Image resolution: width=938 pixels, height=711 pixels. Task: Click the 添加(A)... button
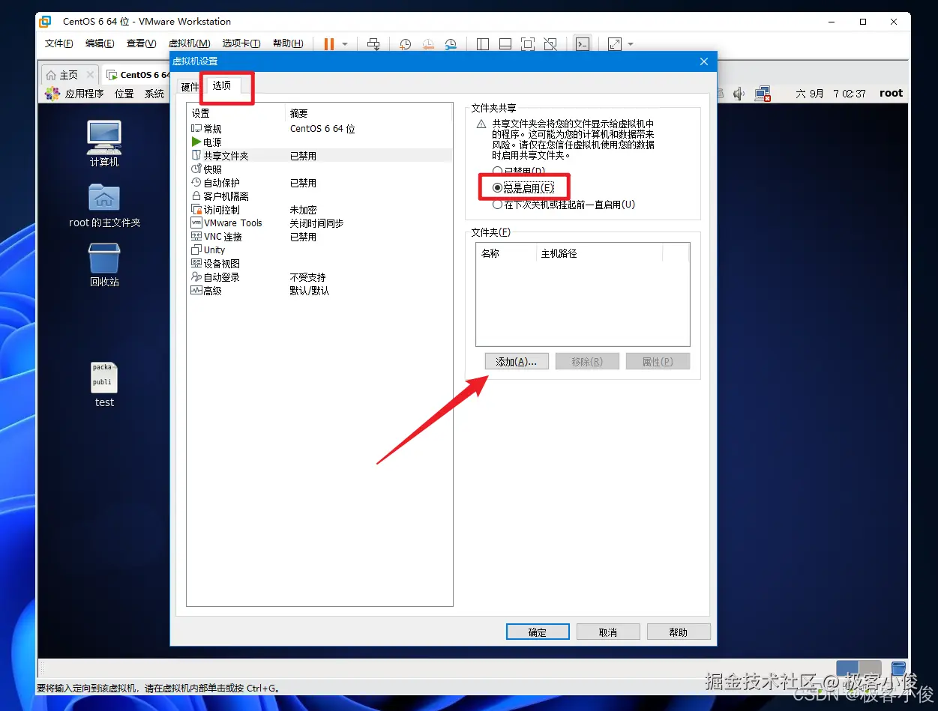click(517, 362)
